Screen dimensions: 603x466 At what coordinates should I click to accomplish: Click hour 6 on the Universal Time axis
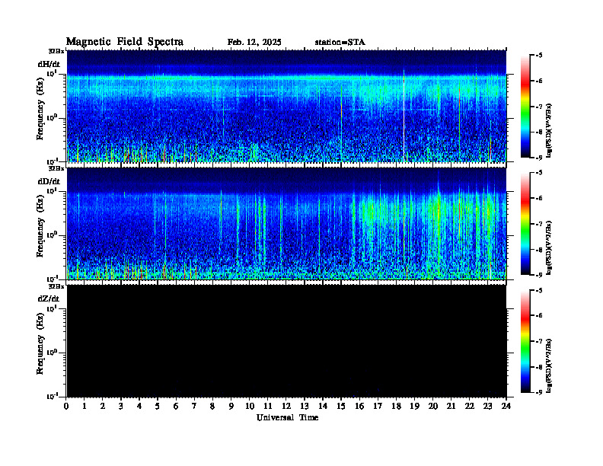[176, 407]
